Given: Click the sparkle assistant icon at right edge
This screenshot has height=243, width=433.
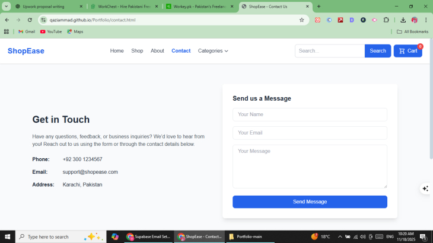Looking at the screenshot, I should [x=425, y=188].
